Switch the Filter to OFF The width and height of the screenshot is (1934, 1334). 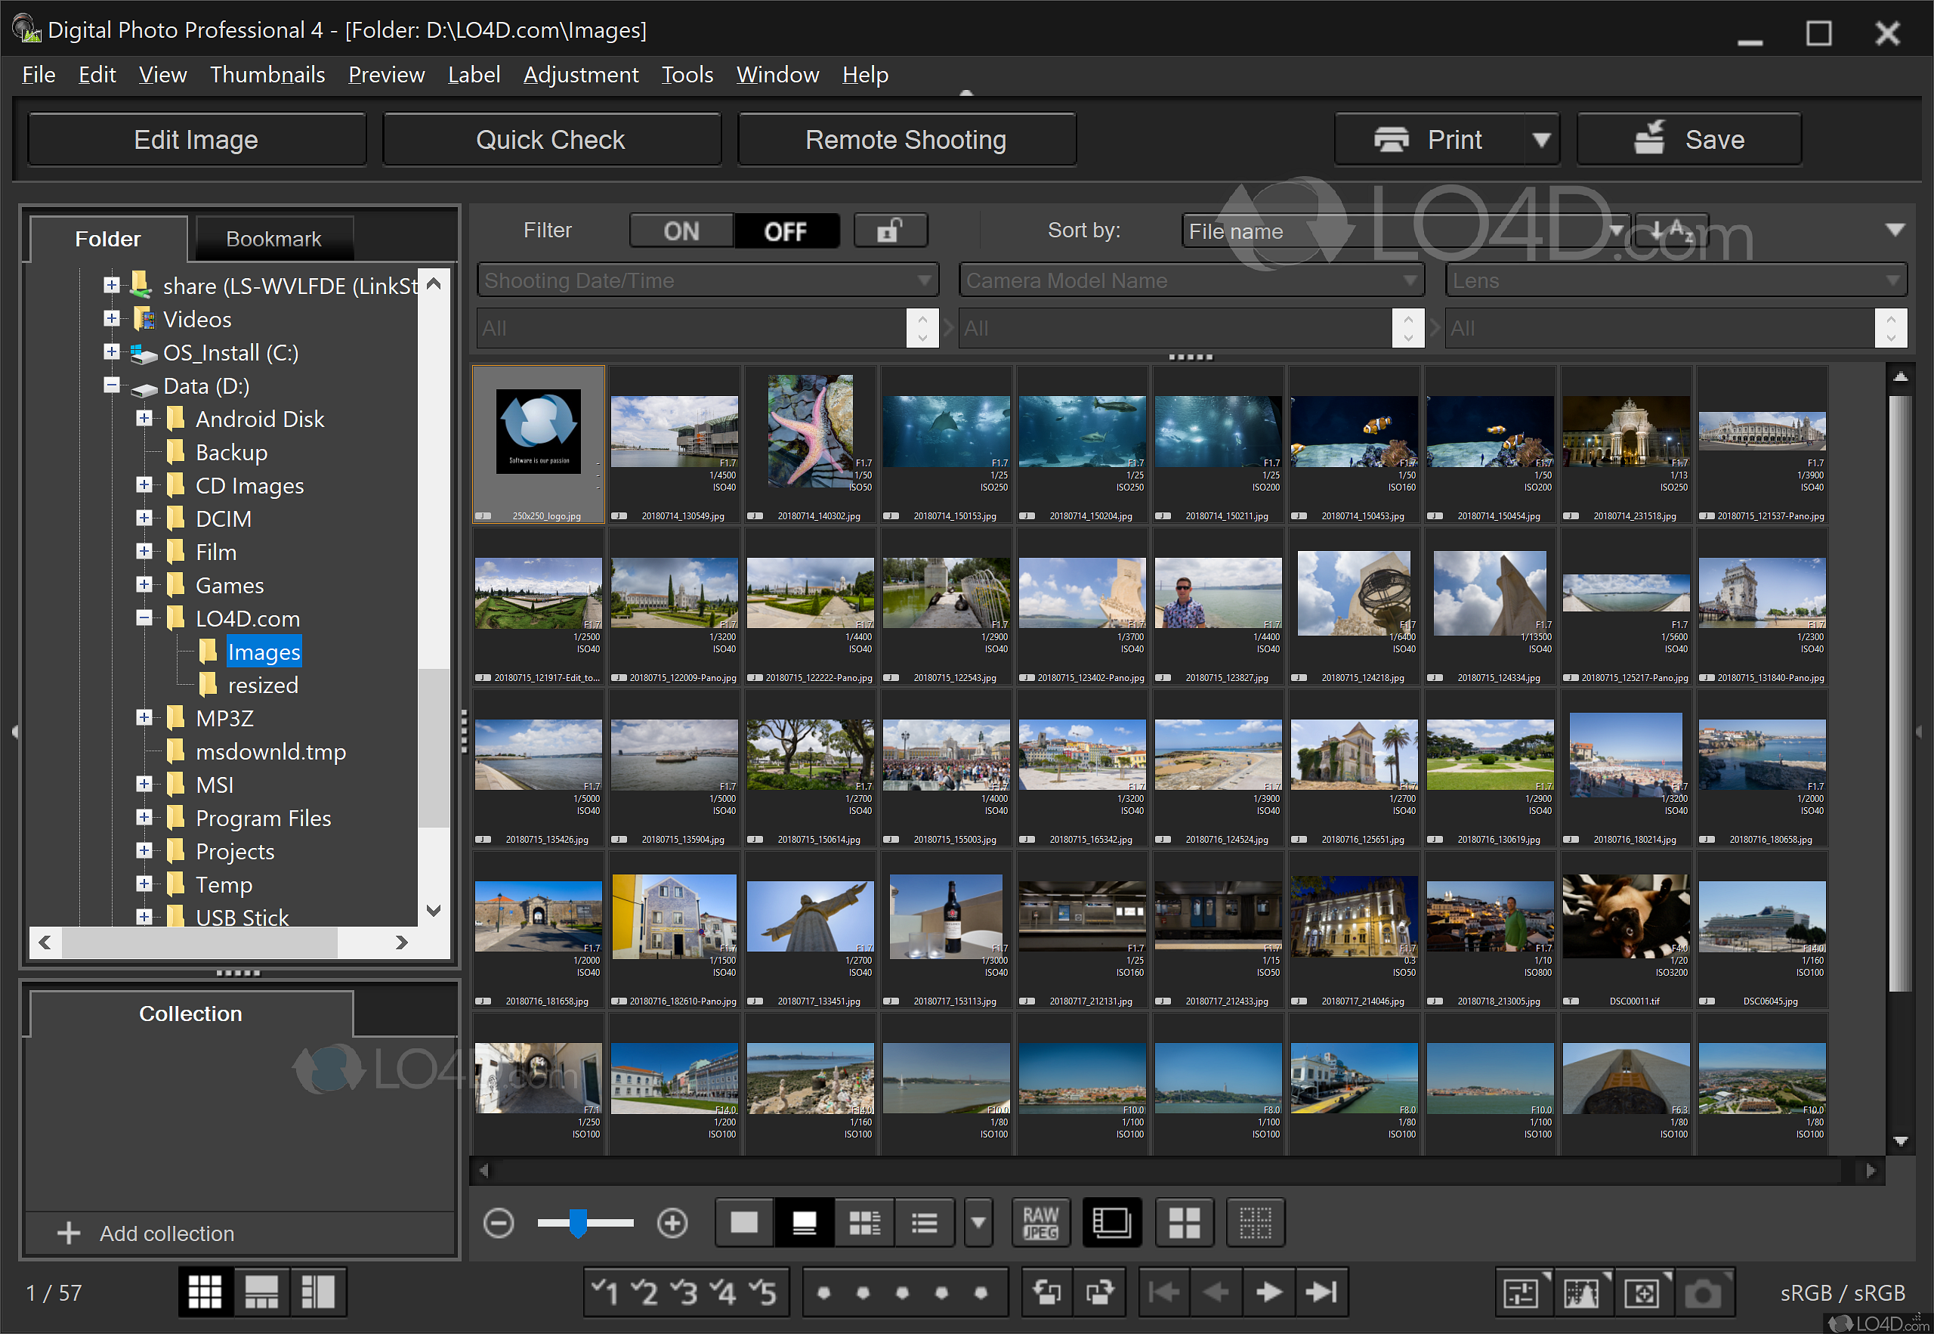tap(785, 231)
